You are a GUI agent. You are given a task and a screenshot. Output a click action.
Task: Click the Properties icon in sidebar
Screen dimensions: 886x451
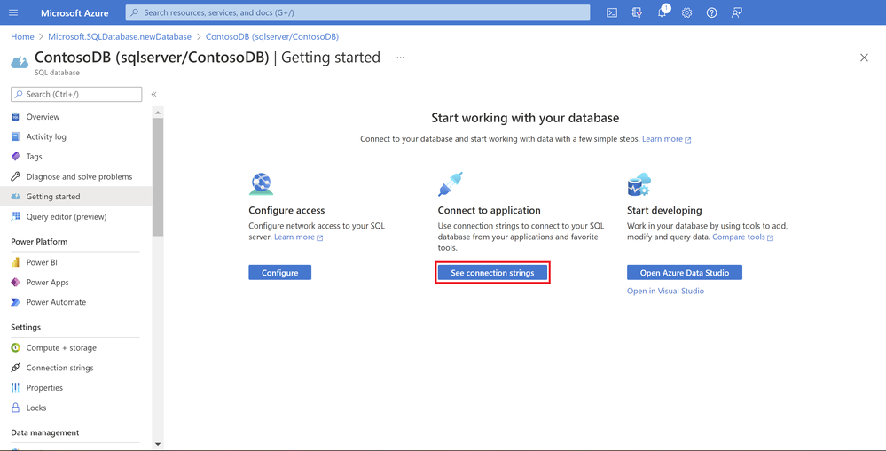pos(16,388)
